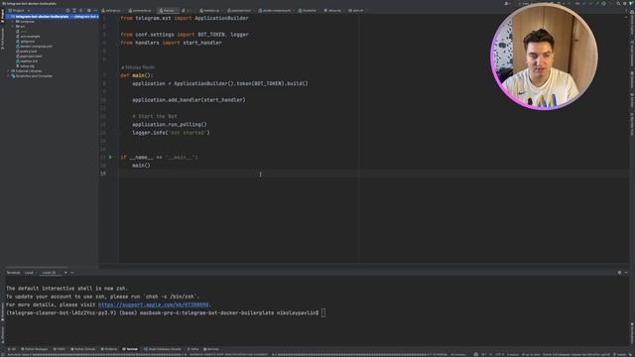Viewport: 635px width, 357px height.
Task: Switch to pyproject.toml editor tab
Action: tap(240, 11)
